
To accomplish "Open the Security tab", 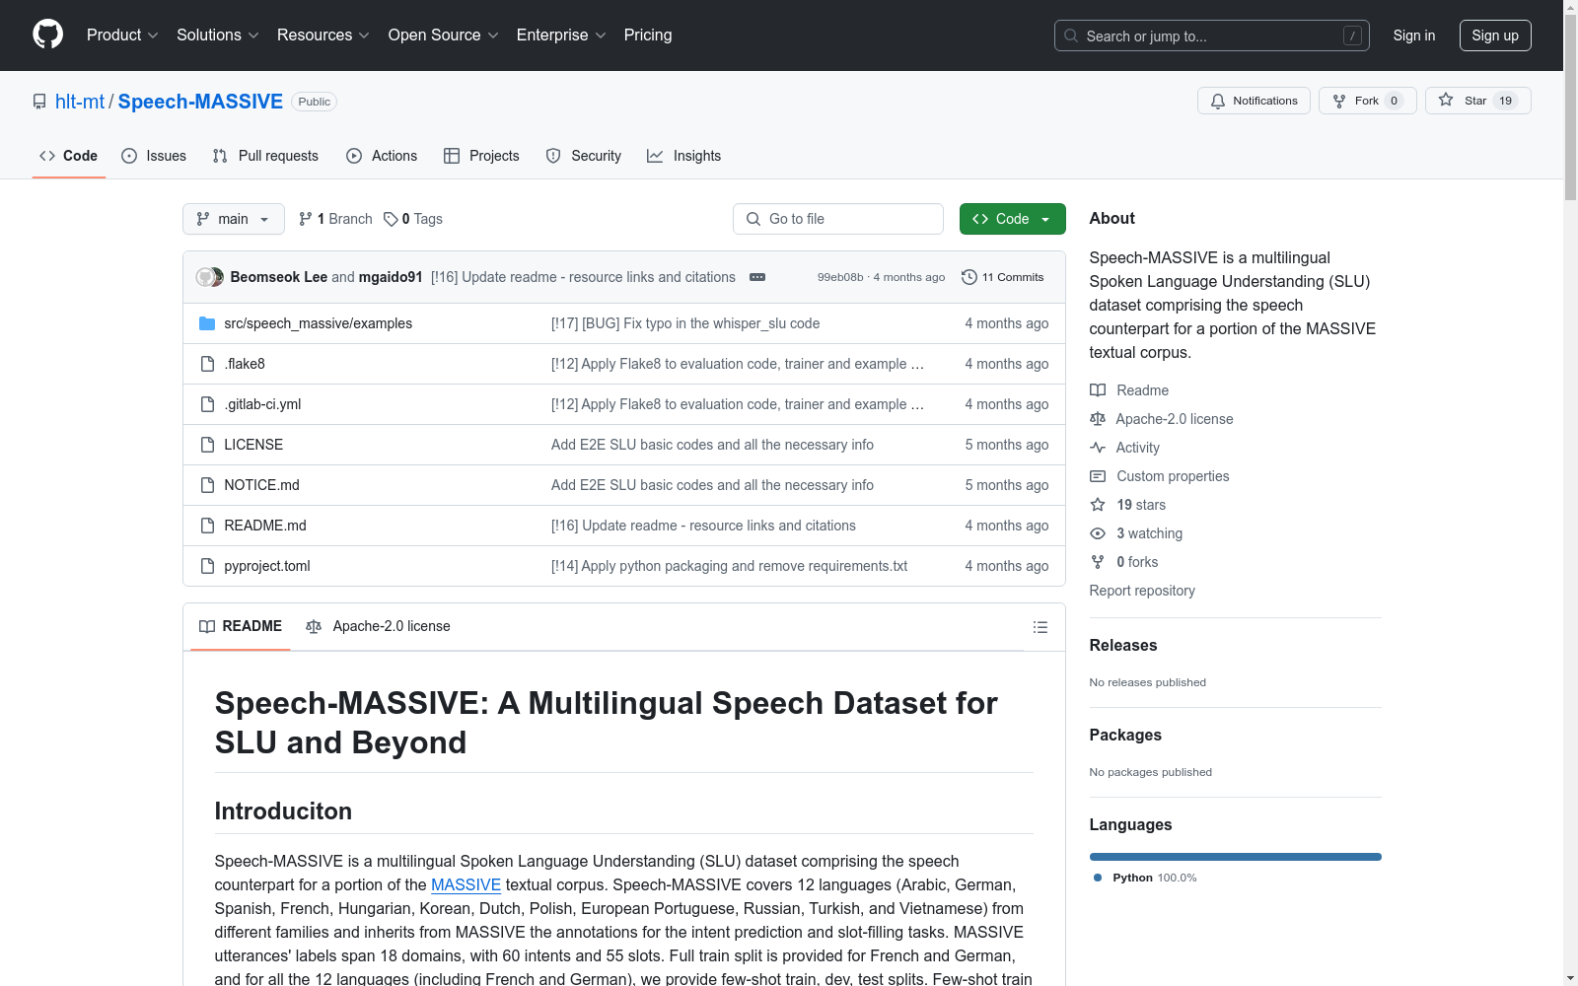I will coord(584,156).
